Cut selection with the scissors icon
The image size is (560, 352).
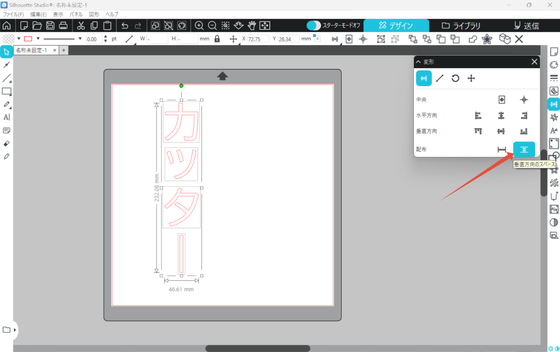click(81, 26)
